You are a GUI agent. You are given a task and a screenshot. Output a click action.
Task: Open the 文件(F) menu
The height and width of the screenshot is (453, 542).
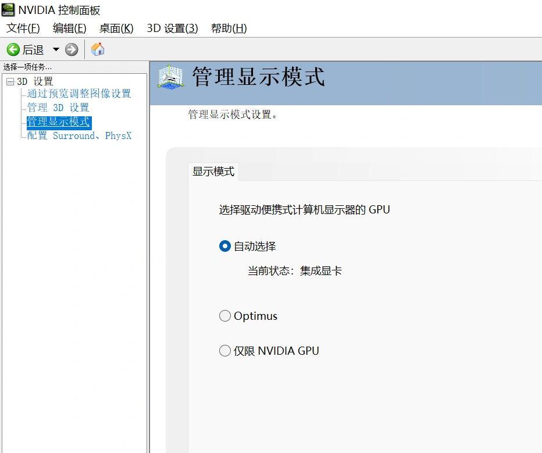23,28
